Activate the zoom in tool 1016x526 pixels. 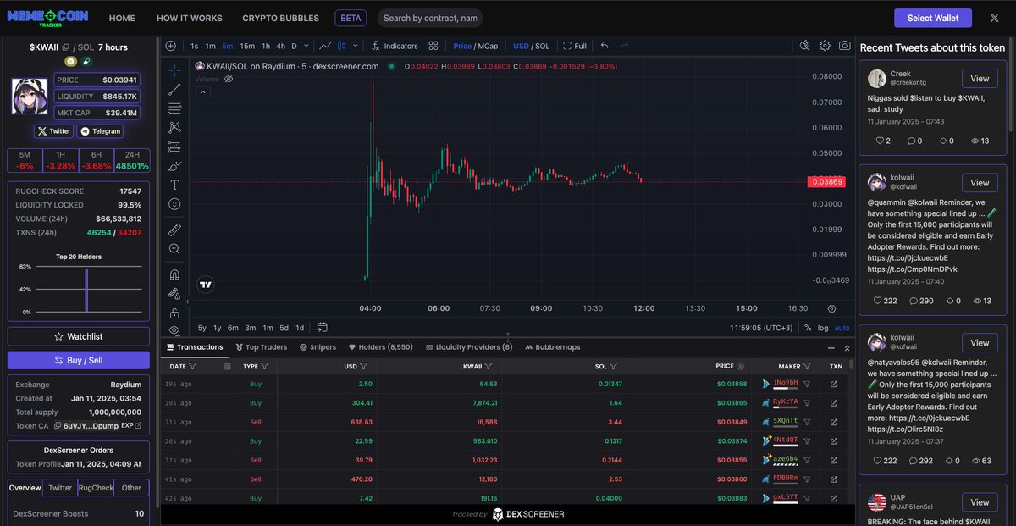point(174,248)
